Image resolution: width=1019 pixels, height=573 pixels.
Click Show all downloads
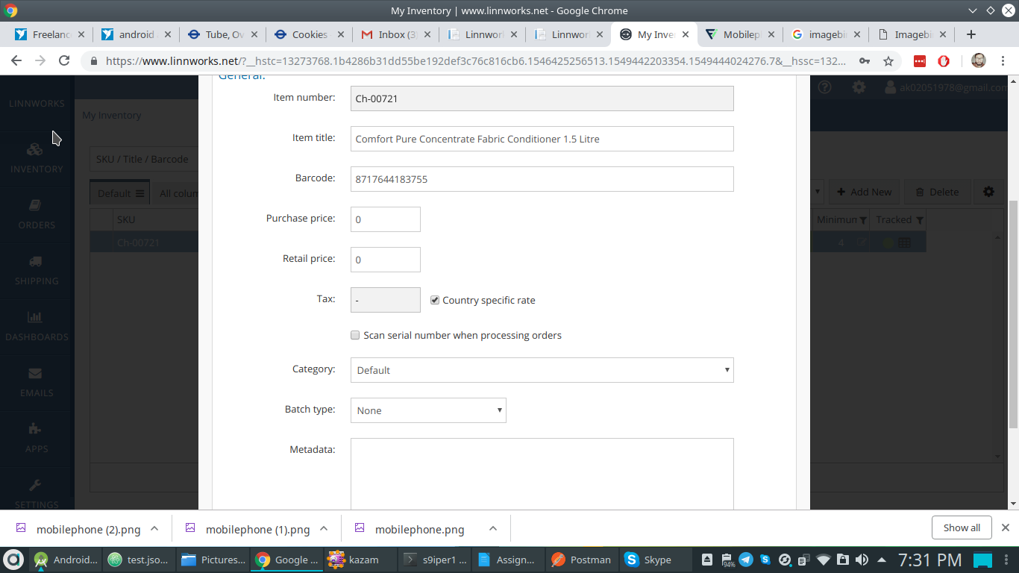pyautogui.click(x=962, y=527)
